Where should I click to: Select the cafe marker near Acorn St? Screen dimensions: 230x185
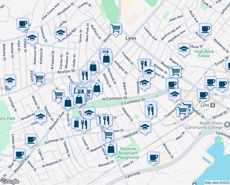click(205, 29)
